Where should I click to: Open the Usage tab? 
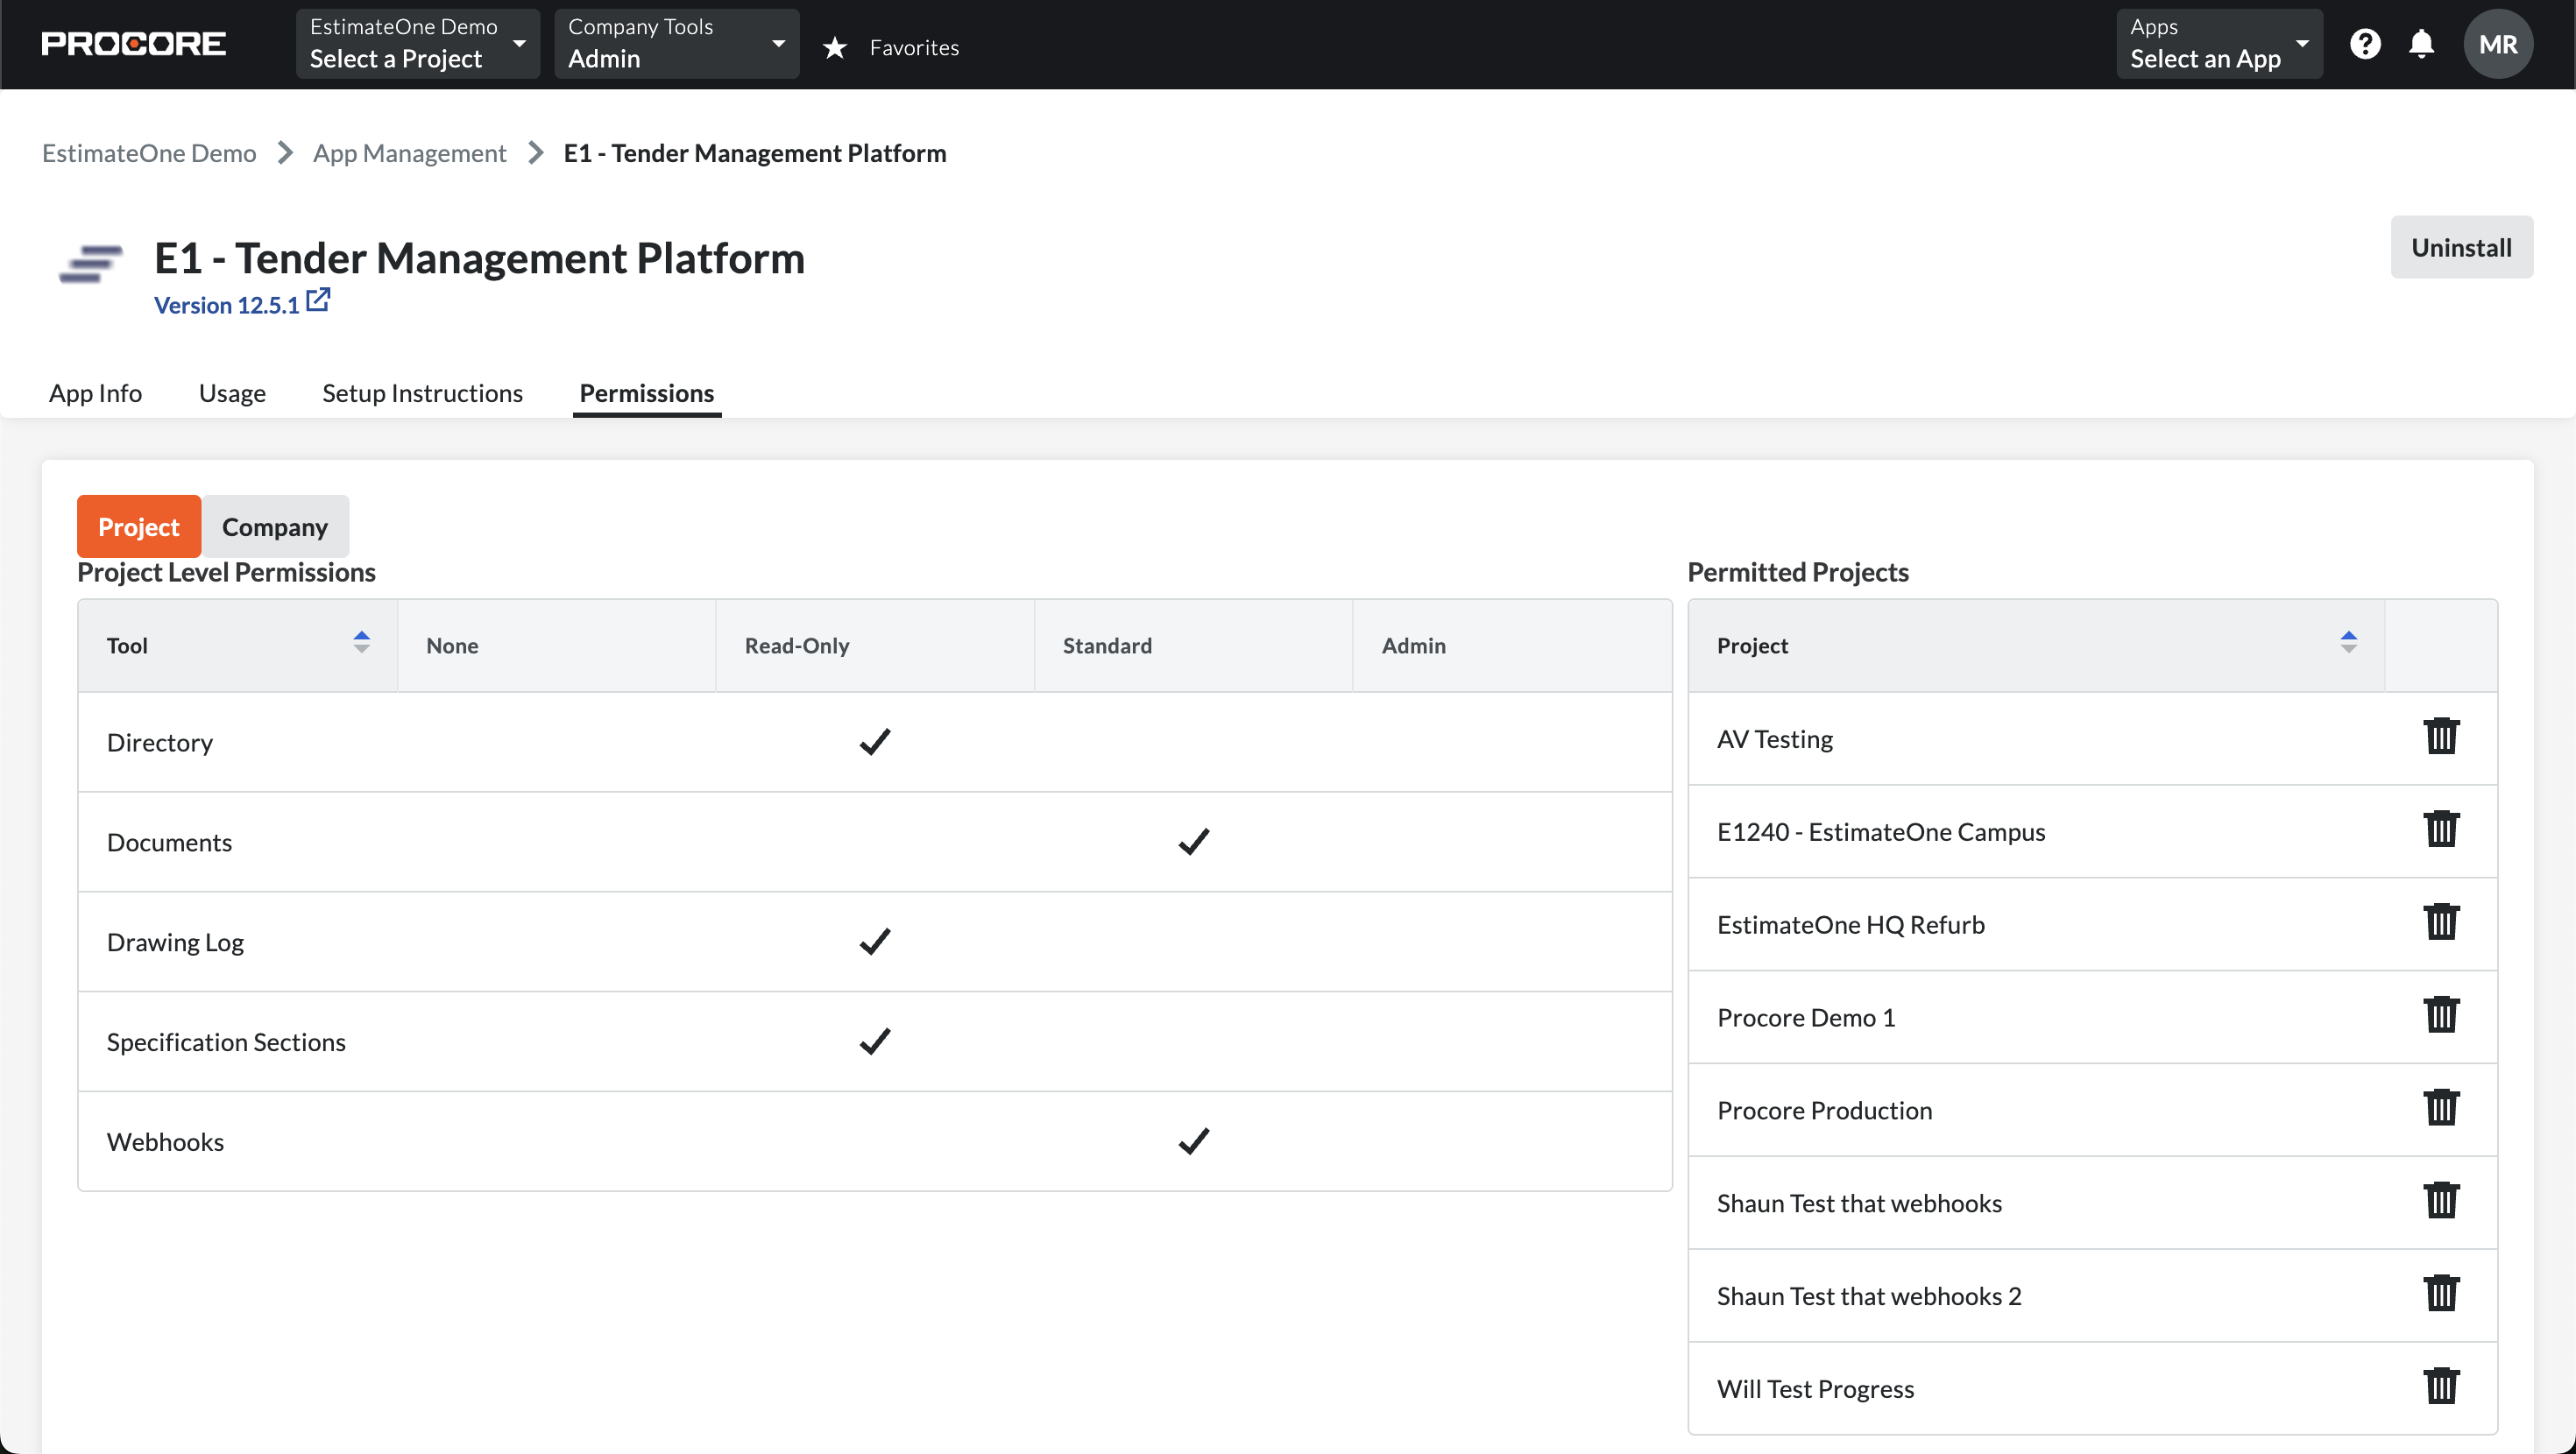point(232,393)
